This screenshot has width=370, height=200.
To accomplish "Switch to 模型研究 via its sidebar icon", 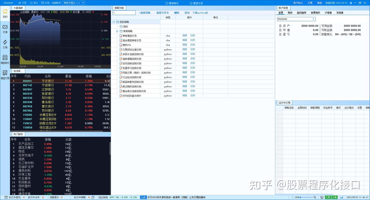I will [x=5, y=59].
